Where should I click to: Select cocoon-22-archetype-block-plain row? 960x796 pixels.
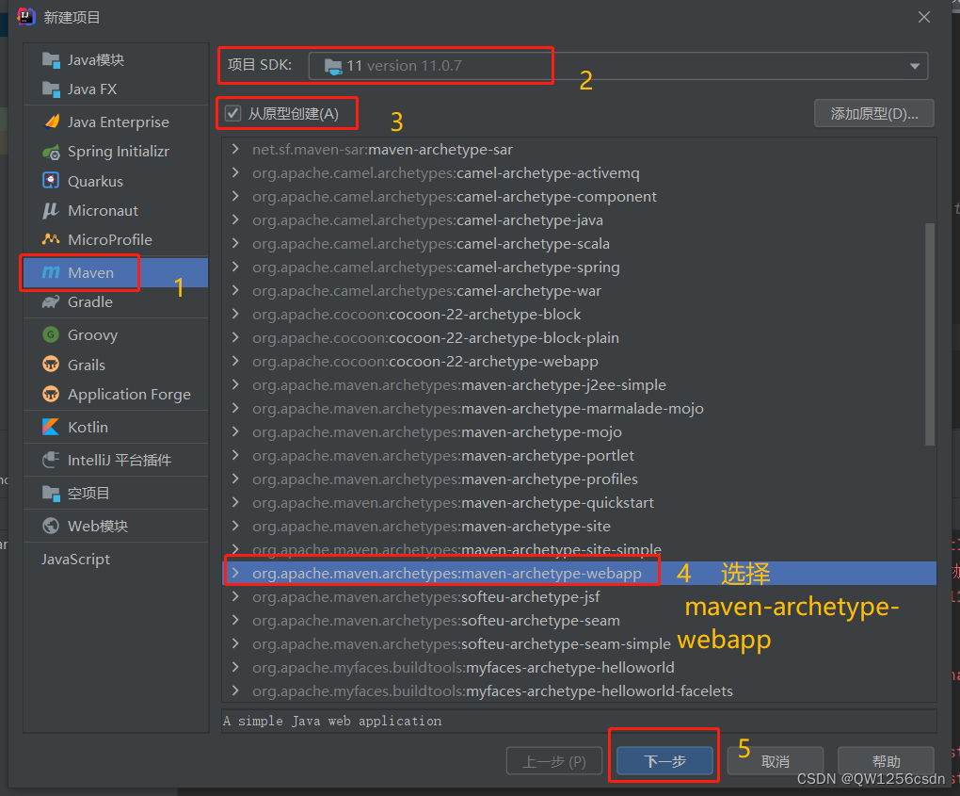click(579, 337)
